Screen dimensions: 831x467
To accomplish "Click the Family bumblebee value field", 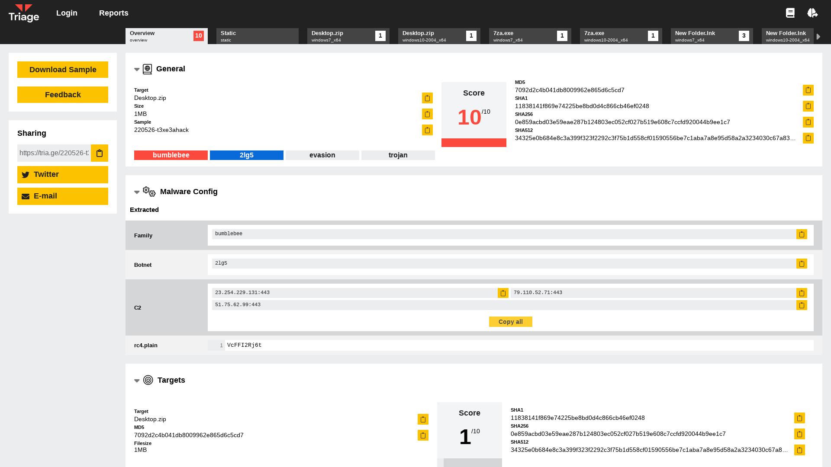I will (504, 234).
